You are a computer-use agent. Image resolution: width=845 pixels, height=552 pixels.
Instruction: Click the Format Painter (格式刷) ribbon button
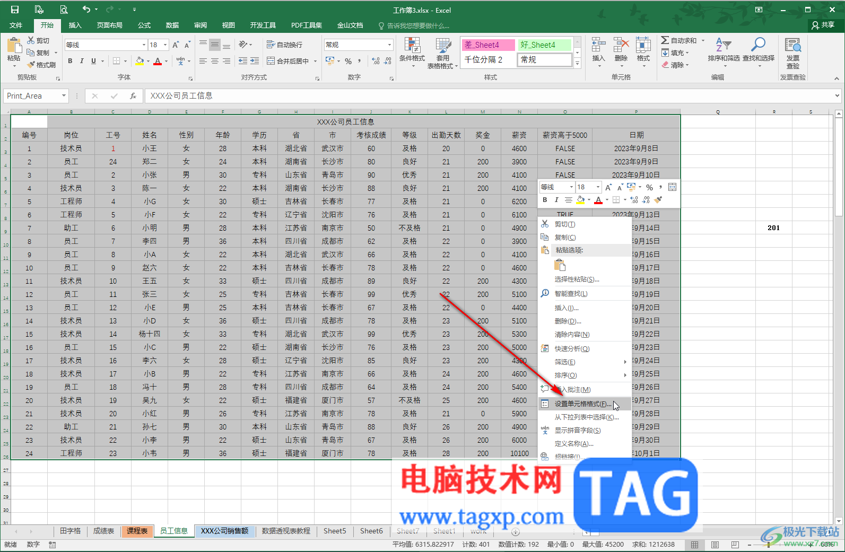[41, 65]
